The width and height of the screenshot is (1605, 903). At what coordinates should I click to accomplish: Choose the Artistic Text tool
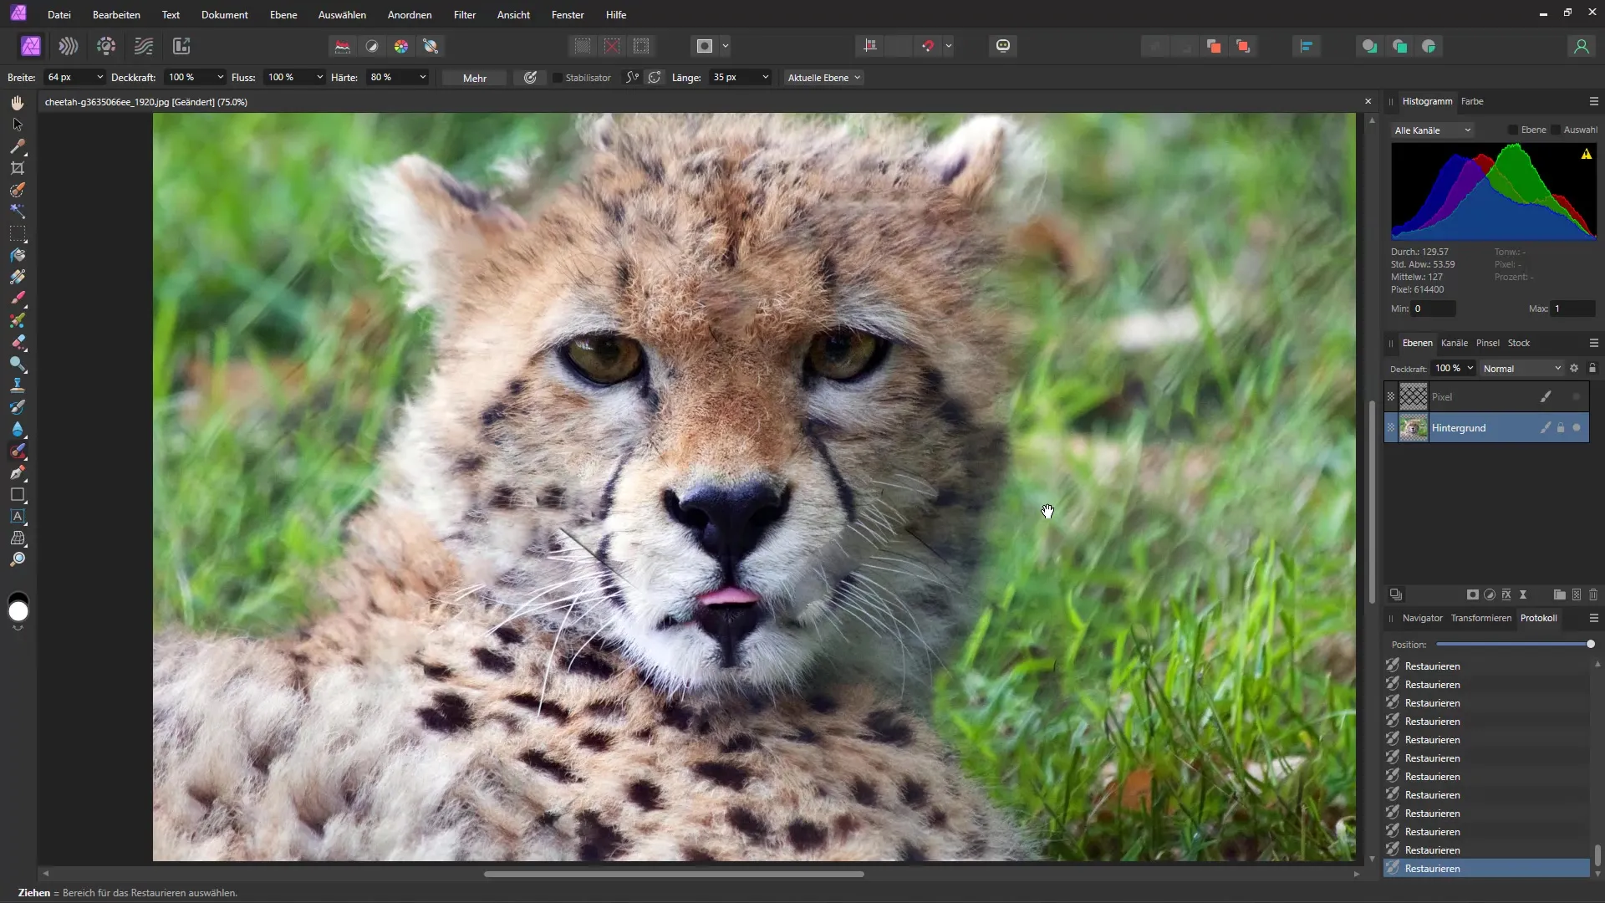(x=18, y=516)
